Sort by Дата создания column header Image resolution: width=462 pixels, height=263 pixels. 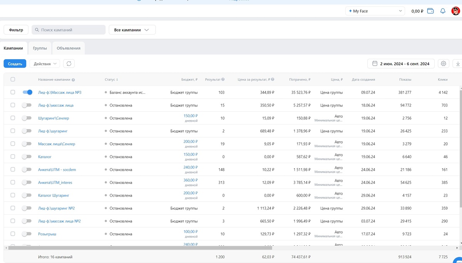click(x=363, y=79)
